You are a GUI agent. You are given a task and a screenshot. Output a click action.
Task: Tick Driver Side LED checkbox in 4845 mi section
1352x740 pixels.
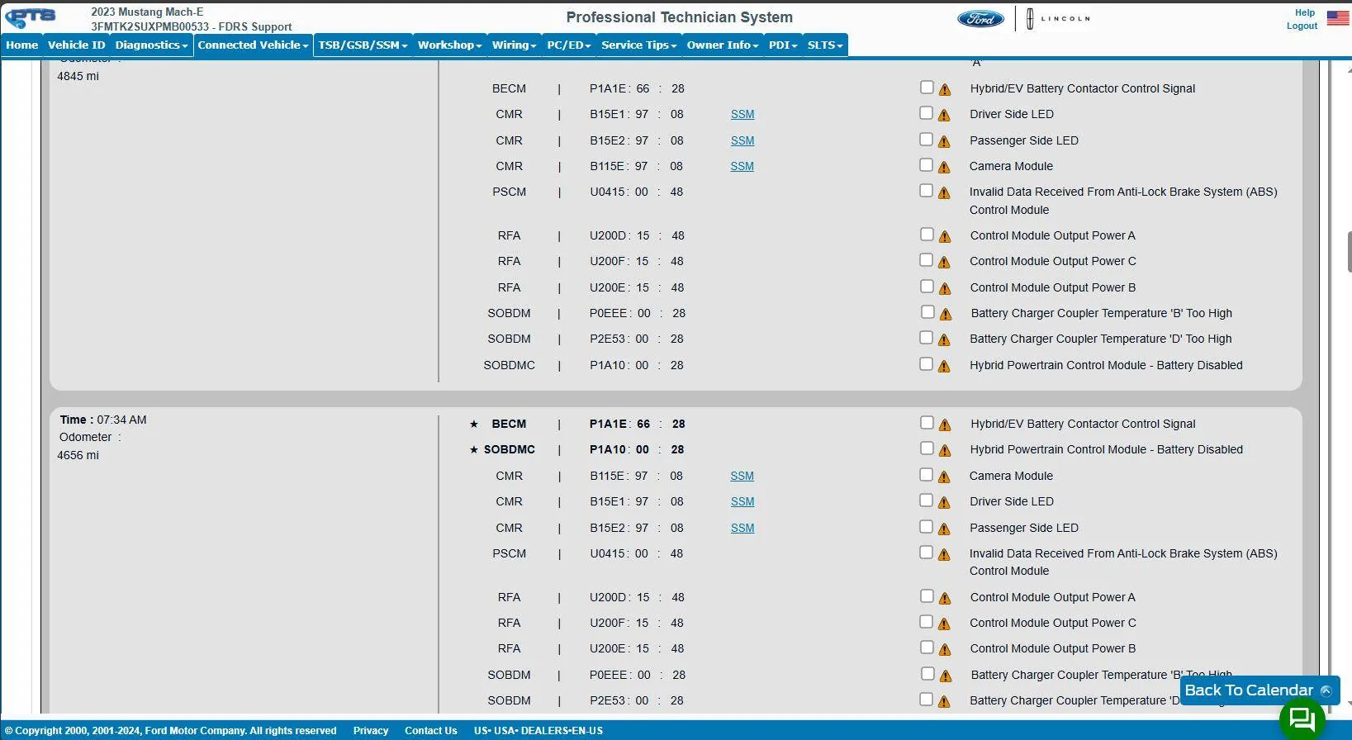click(x=927, y=113)
